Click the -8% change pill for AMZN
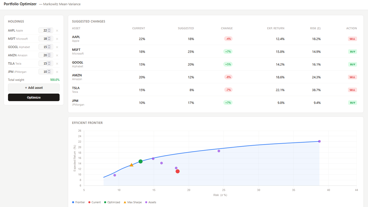The image size is (368, 207). tap(229, 77)
